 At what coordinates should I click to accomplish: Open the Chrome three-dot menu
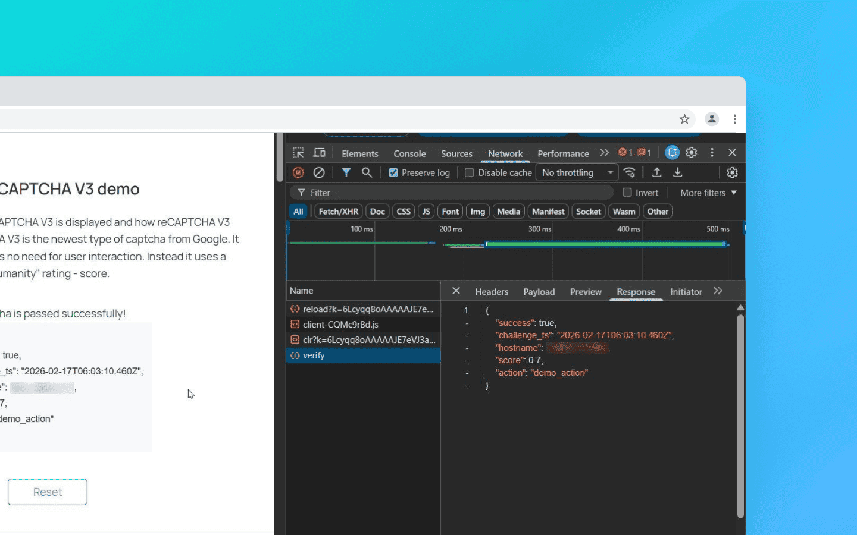pos(735,119)
